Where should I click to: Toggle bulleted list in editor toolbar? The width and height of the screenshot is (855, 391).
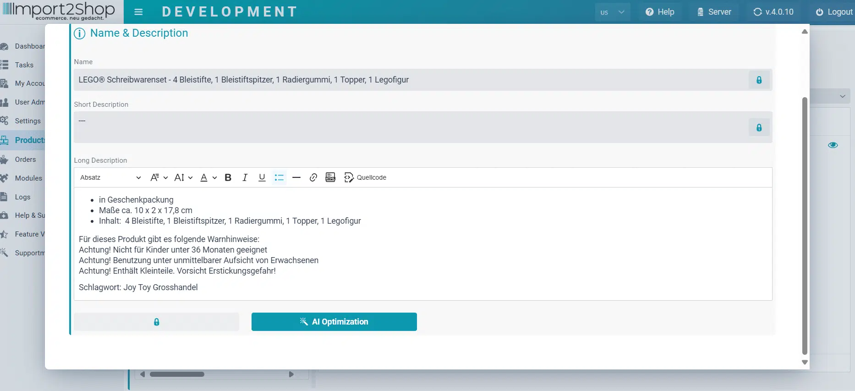[x=279, y=177]
